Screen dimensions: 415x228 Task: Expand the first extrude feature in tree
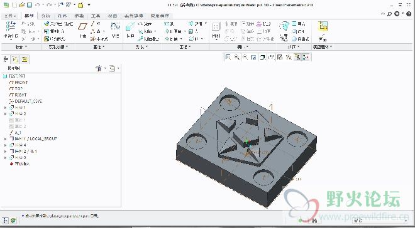coord(5,108)
